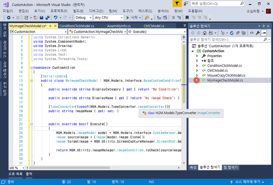
Task: Switch to the CtrlCModel.cs tab
Action: coord(154,26)
